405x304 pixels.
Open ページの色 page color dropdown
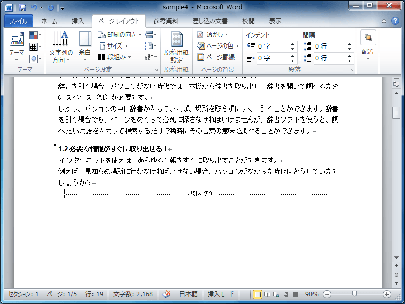coord(218,46)
